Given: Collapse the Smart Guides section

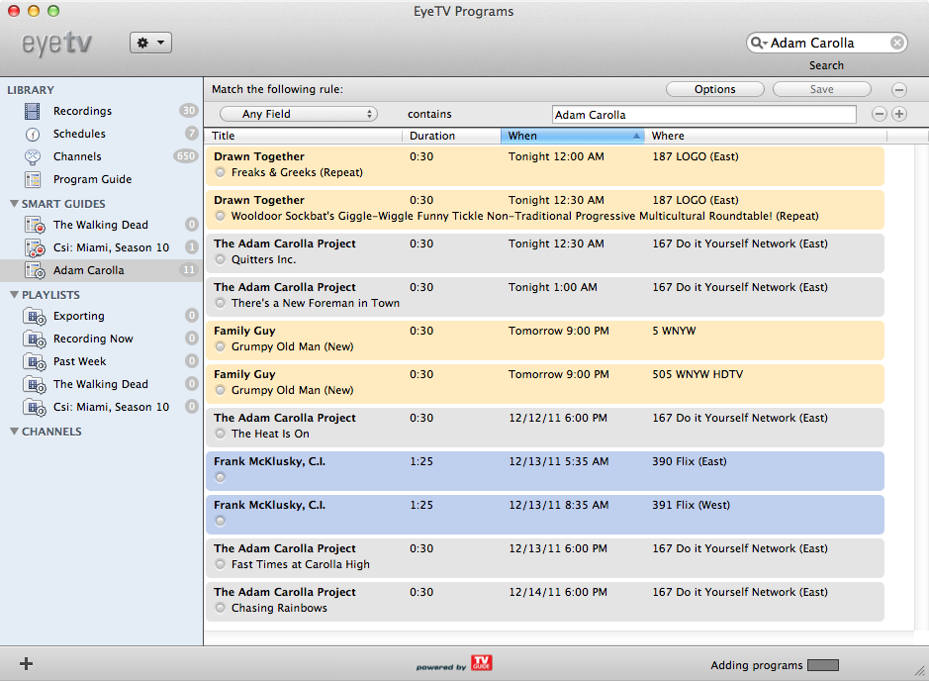Looking at the screenshot, I should [x=14, y=204].
